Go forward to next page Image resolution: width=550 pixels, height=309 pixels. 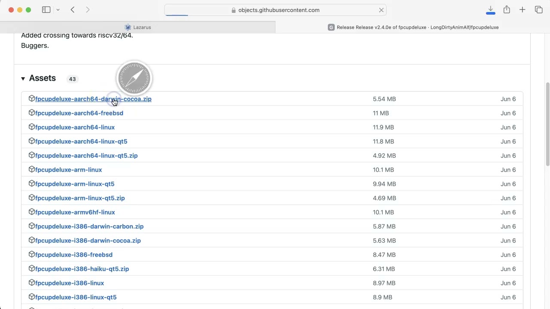[88, 10]
